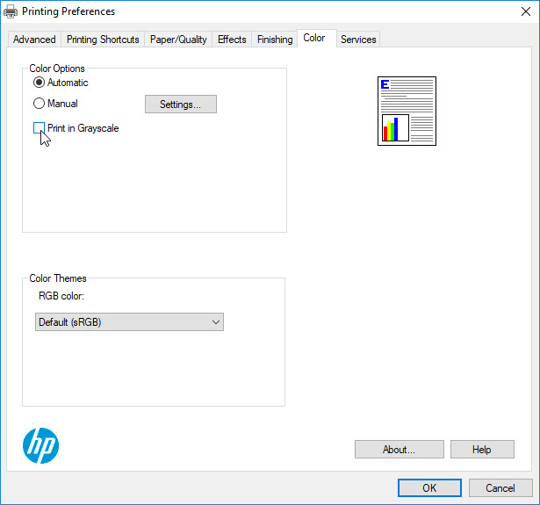Enable the Print in Grayscale checkbox
Image resolution: width=540 pixels, height=505 pixels.
40,128
